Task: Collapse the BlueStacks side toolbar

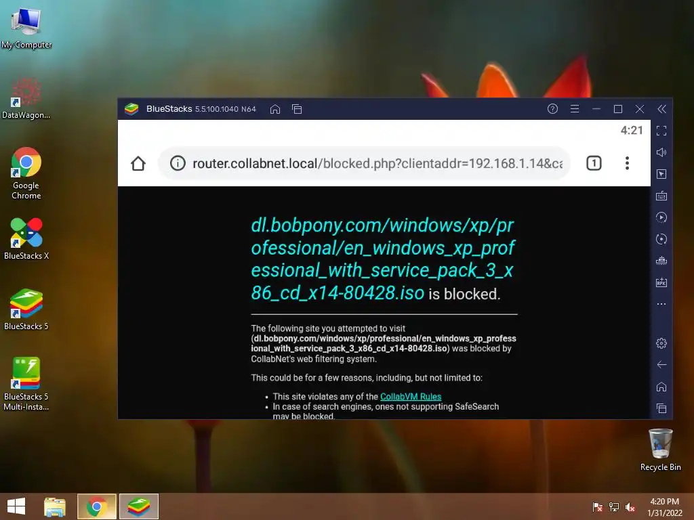Action: pos(661,109)
